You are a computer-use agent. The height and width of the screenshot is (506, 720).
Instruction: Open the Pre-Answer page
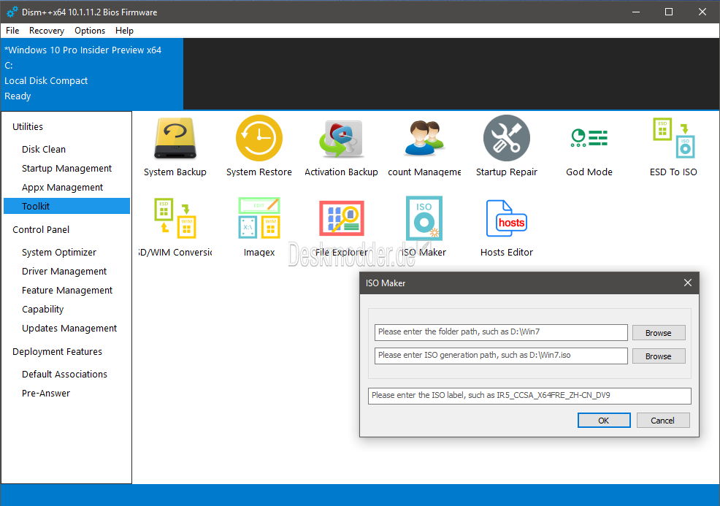pos(46,394)
